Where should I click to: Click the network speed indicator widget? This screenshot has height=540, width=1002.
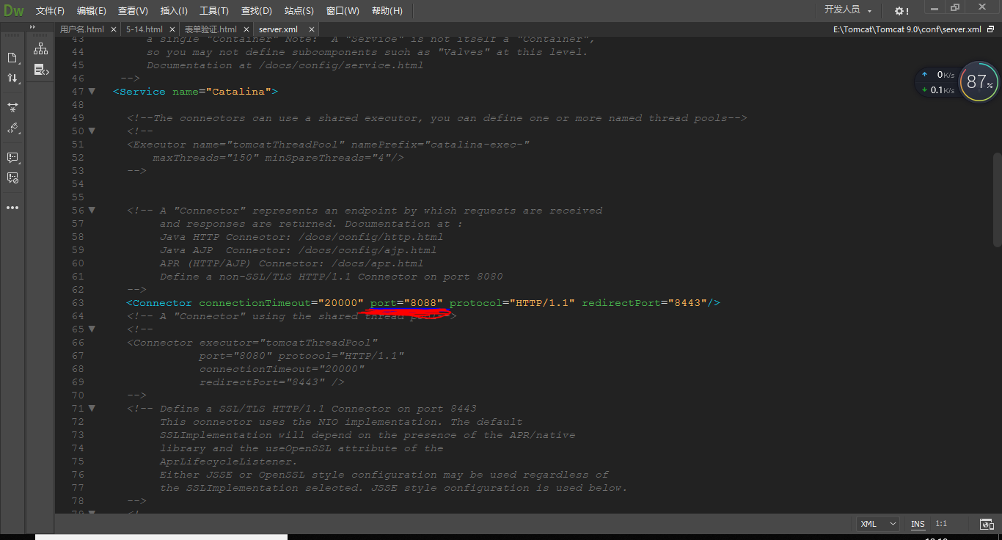pyautogui.click(x=937, y=82)
